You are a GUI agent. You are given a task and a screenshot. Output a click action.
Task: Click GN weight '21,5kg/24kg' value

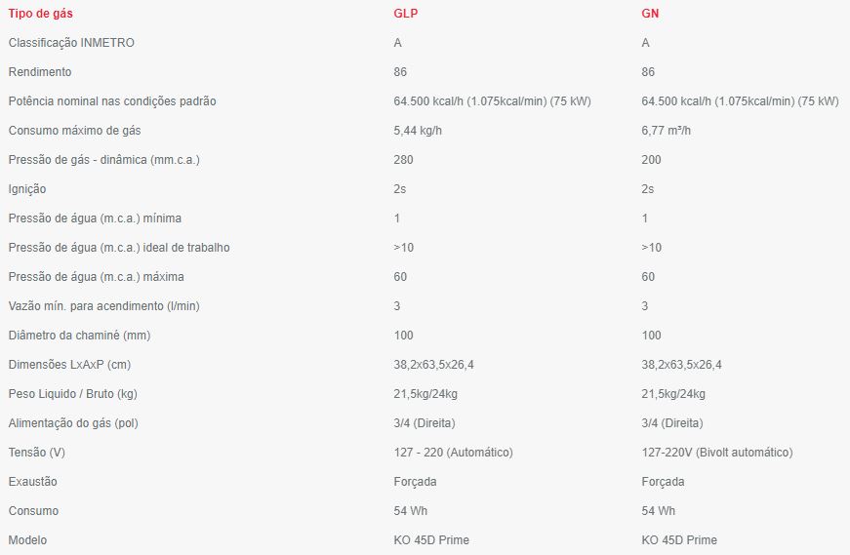(673, 394)
